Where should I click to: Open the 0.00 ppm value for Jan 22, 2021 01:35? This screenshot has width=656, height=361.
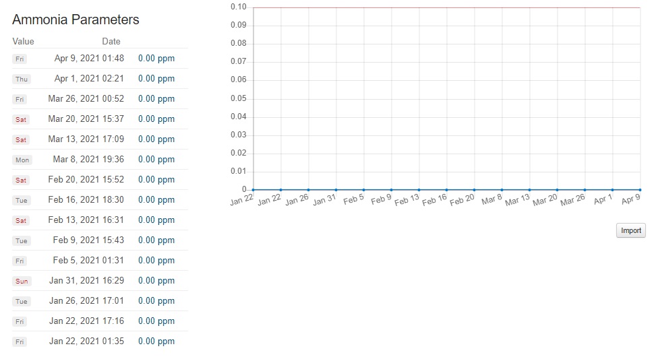156,341
